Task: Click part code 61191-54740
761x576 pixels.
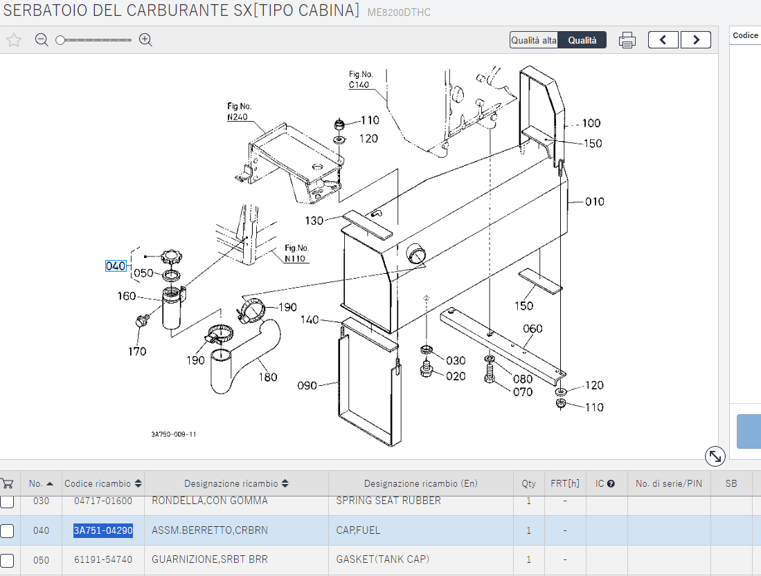Action: [x=103, y=559]
